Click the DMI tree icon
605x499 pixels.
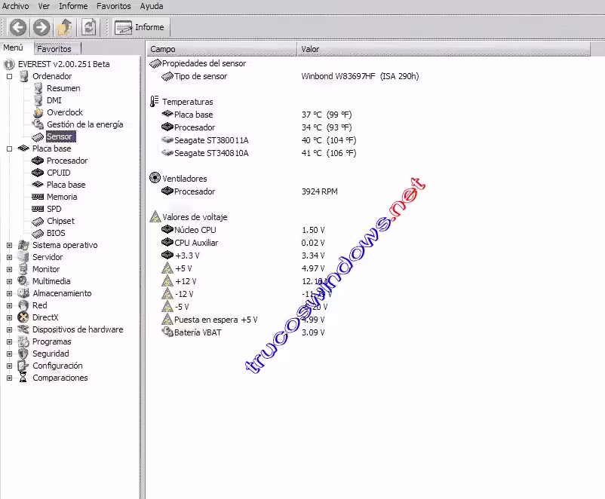tap(38, 100)
